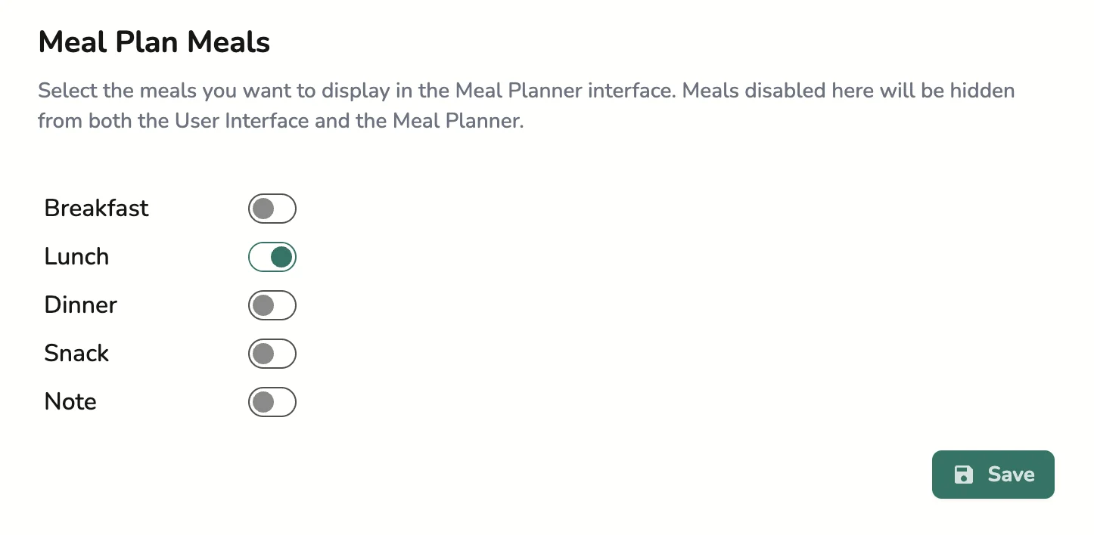Click the Snack label
This screenshot has width=1094, height=535.
[76, 354]
